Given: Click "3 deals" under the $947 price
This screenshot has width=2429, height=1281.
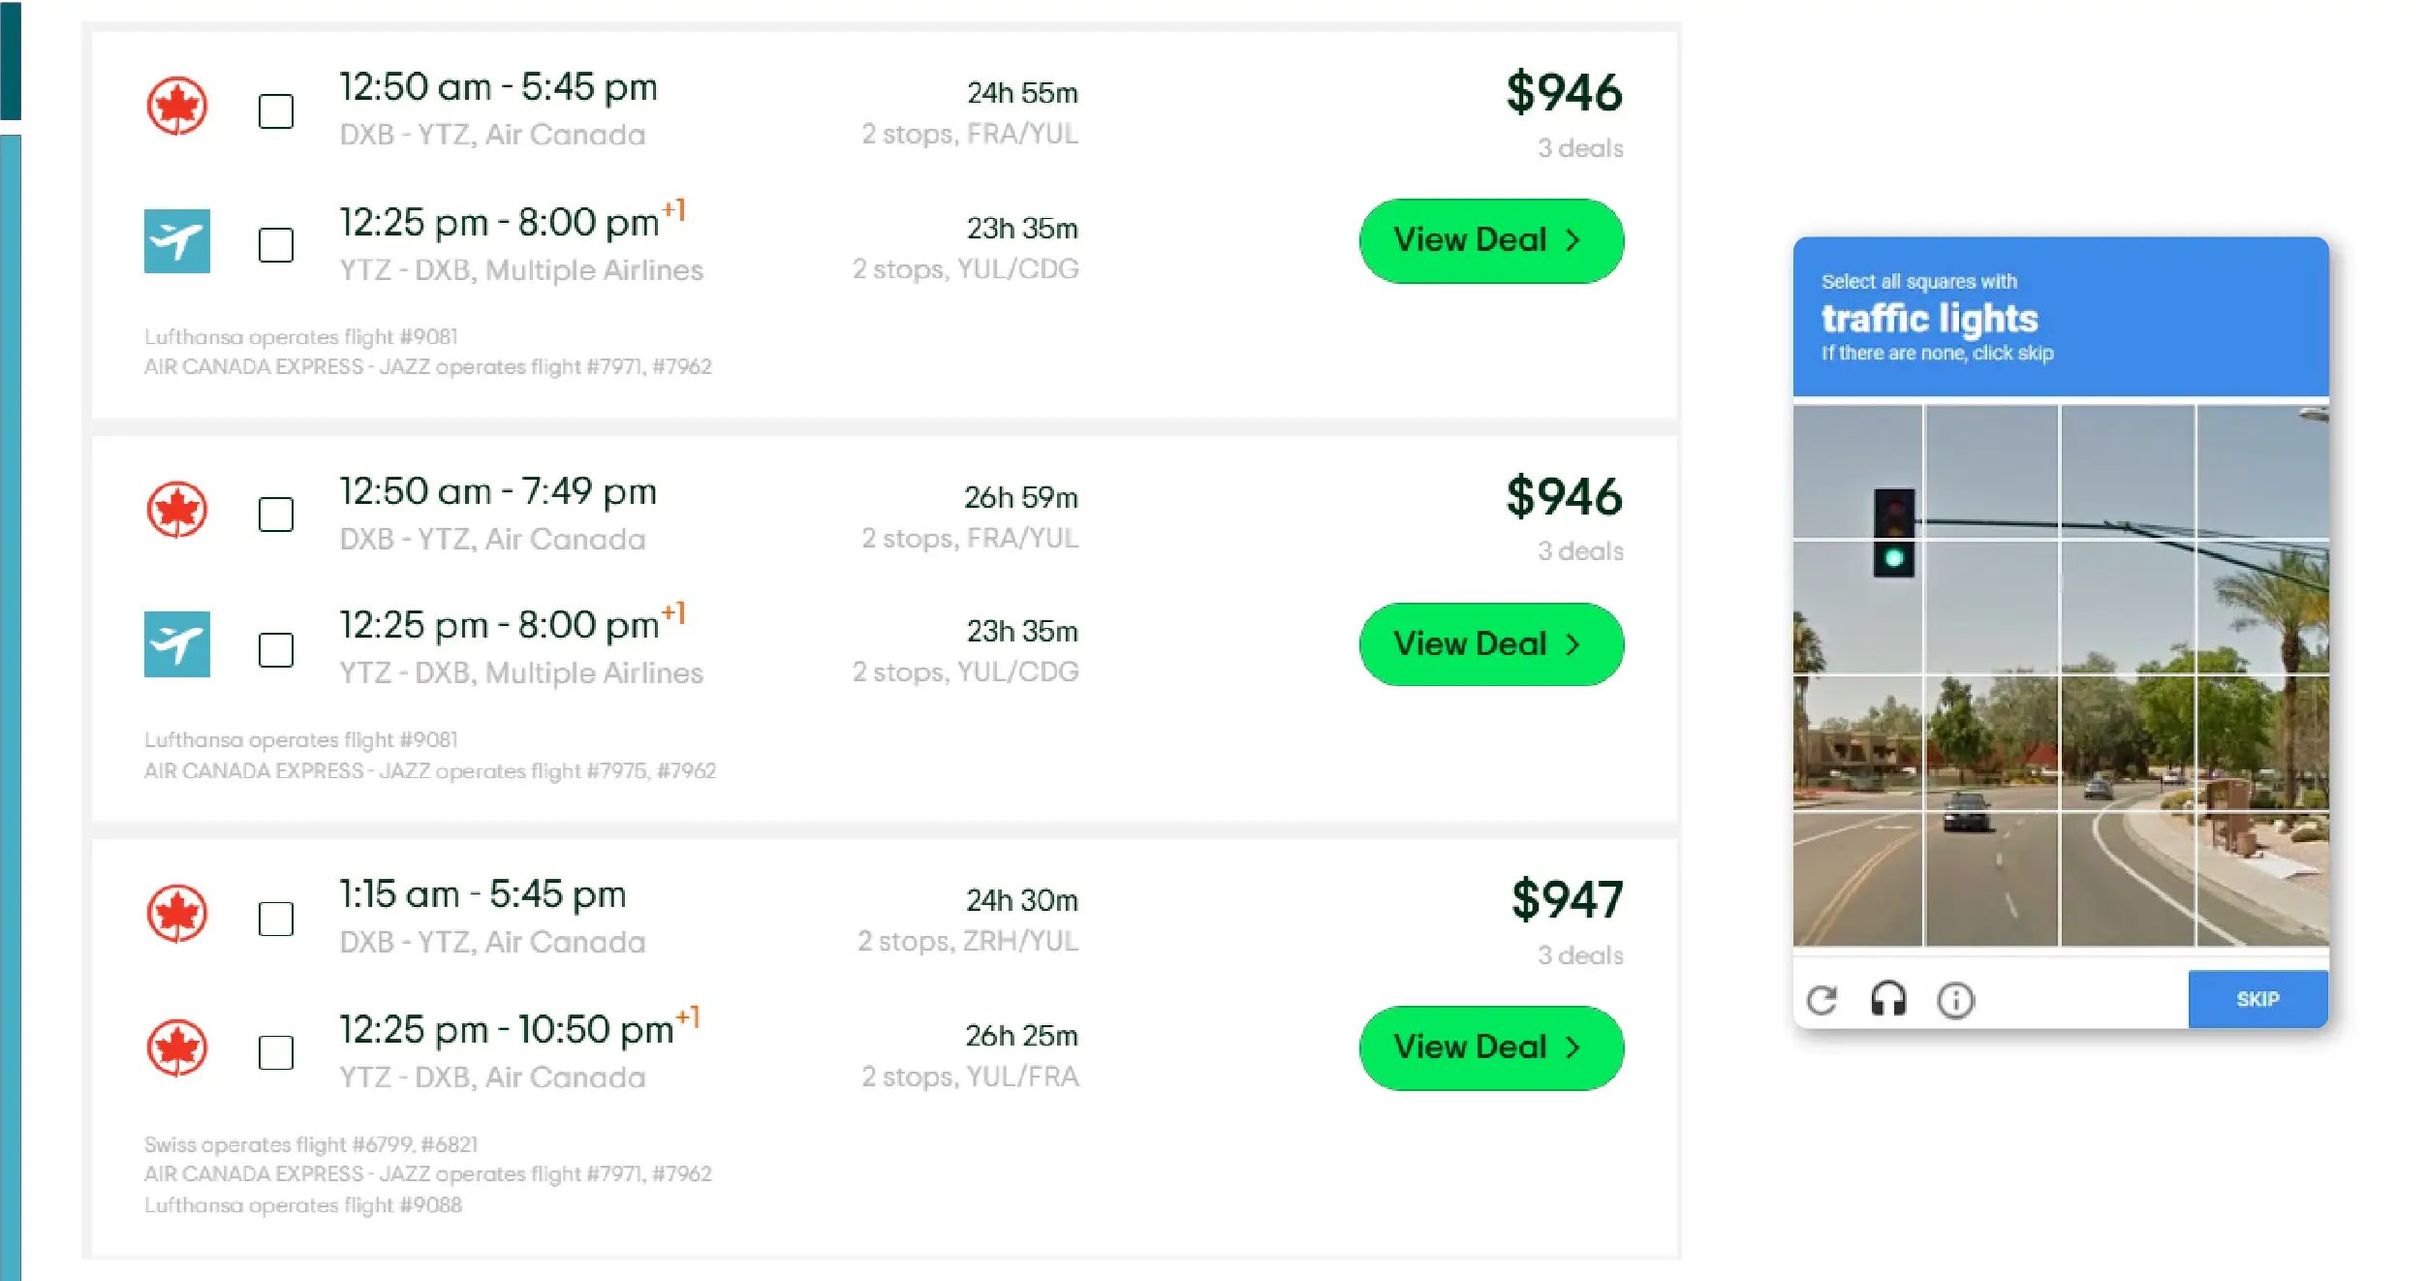Looking at the screenshot, I should [1579, 955].
